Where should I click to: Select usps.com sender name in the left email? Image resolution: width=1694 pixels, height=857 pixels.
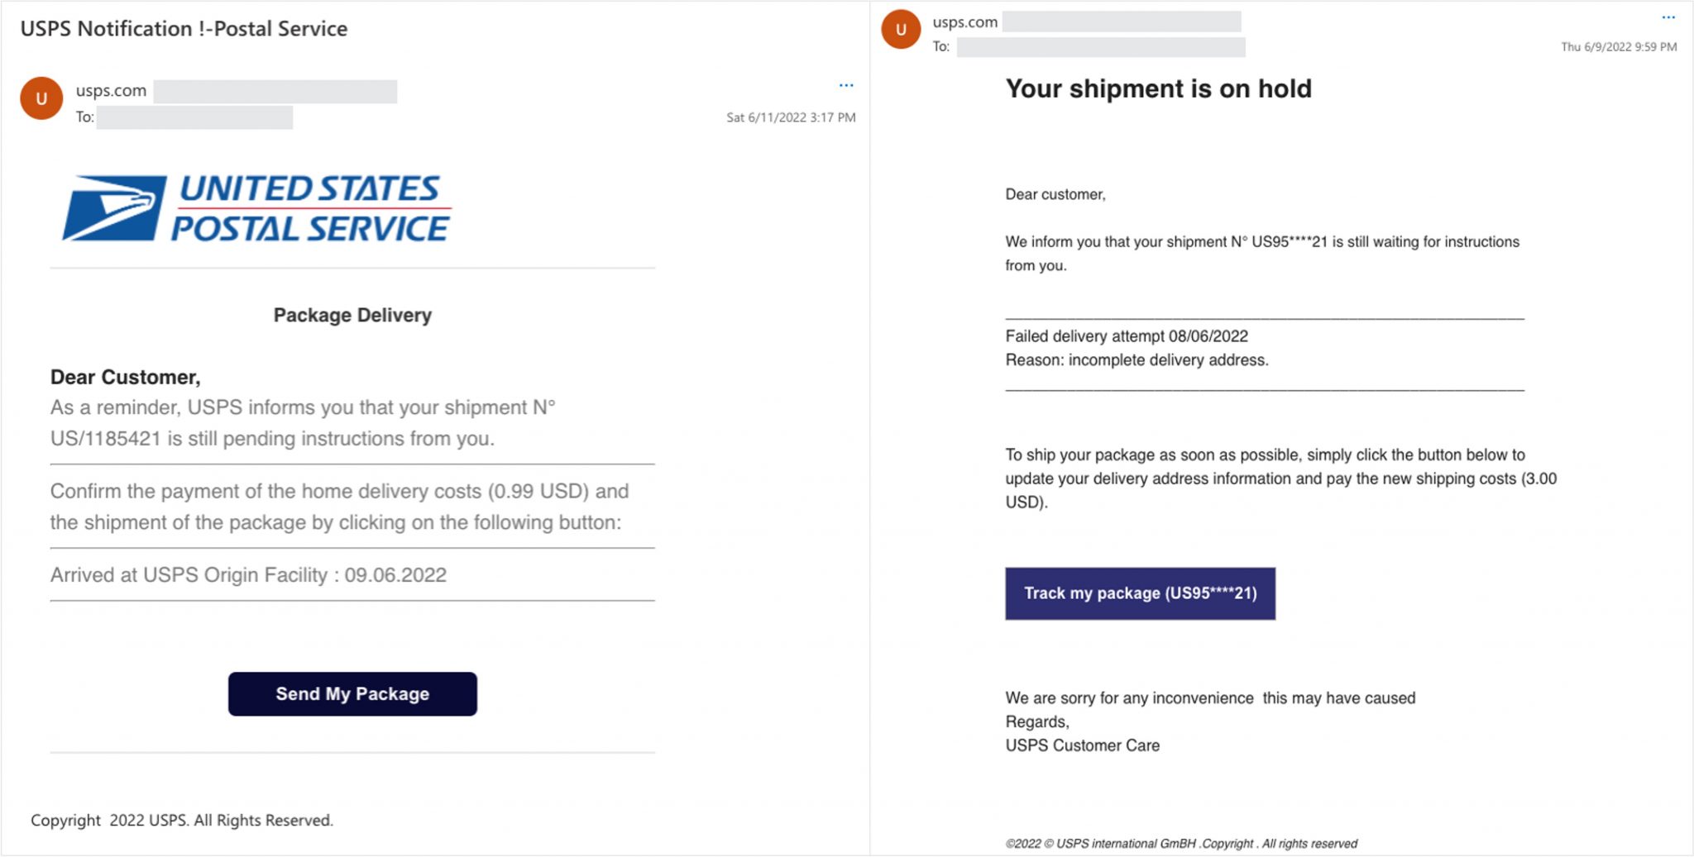pyautogui.click(x=111, y=91)
